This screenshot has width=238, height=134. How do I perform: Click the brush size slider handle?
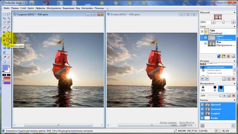(x=220, y=96)
